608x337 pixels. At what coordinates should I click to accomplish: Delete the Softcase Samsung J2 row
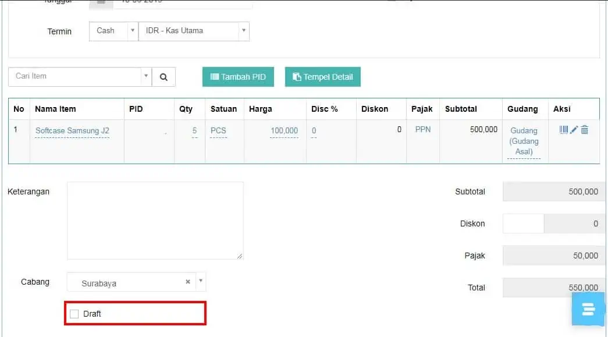click(x=585, y=130)
